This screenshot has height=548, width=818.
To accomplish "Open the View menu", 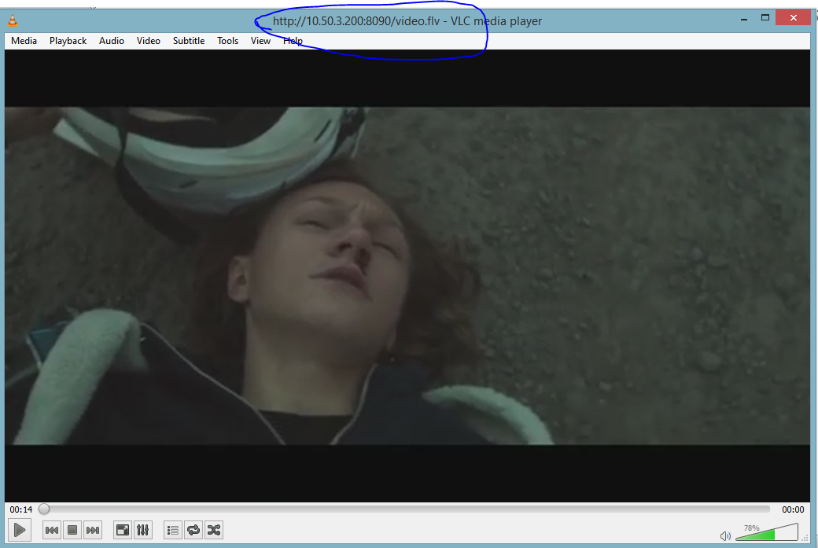I will click(260, 41).
